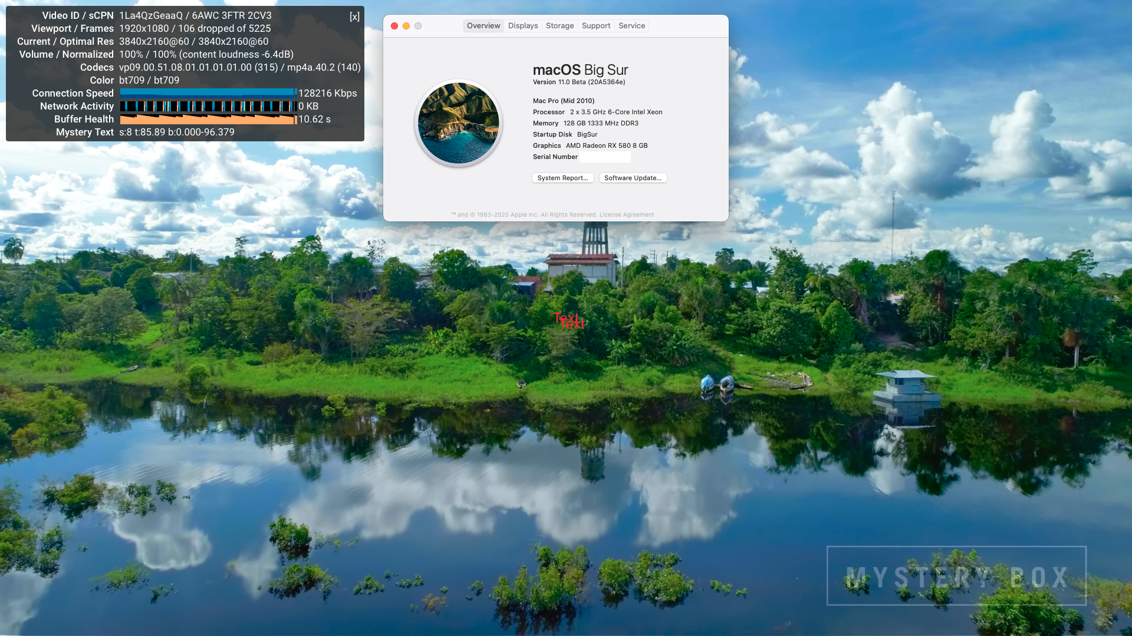
Task: Open the Storage tab
Action: click(560, 26)
